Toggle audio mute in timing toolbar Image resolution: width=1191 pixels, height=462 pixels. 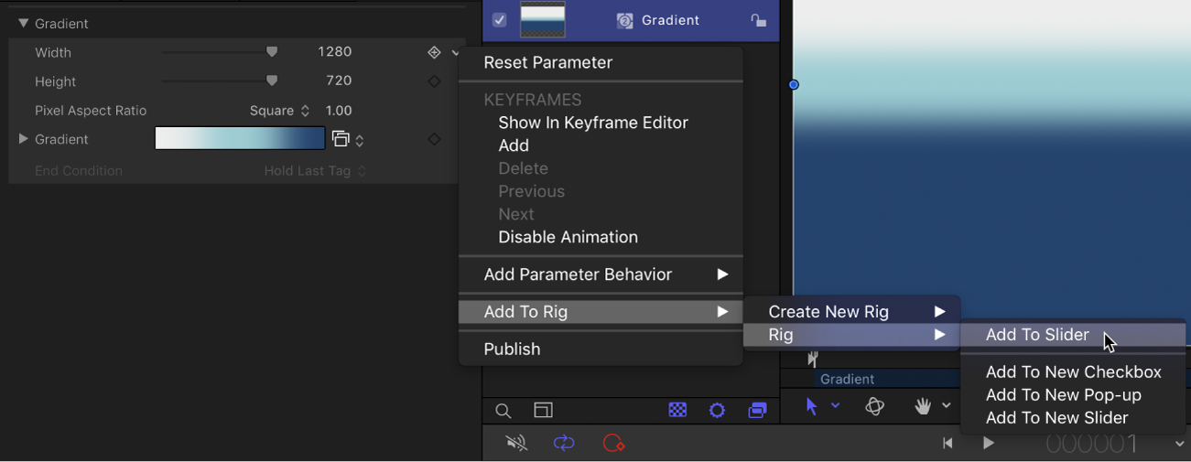(x=517, y=444)
